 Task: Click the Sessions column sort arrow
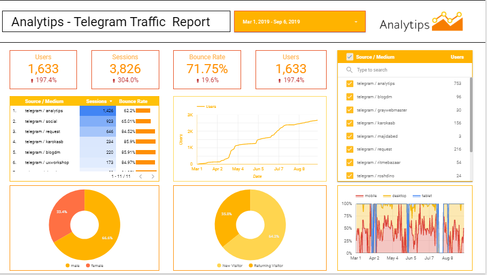tap(111, 101)
